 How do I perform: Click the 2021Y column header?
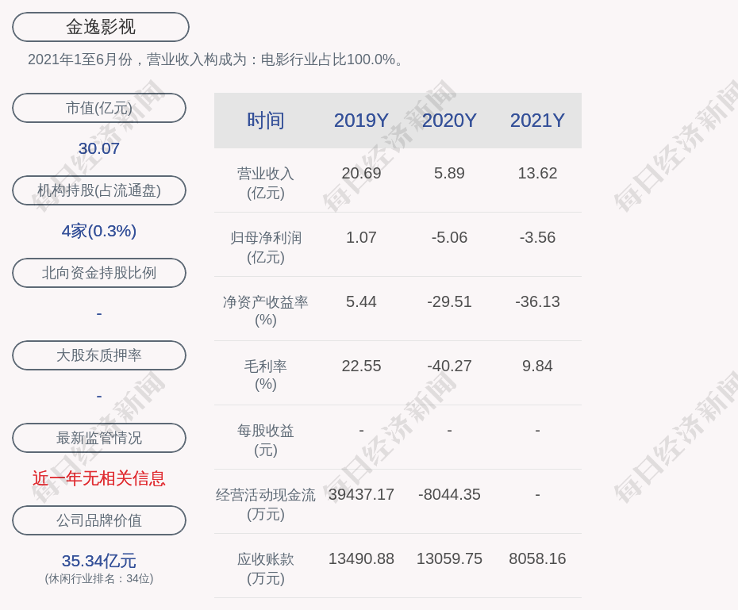click(537, 121)
